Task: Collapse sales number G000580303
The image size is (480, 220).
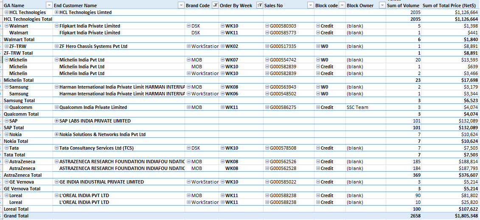Action: coord(267,26)
